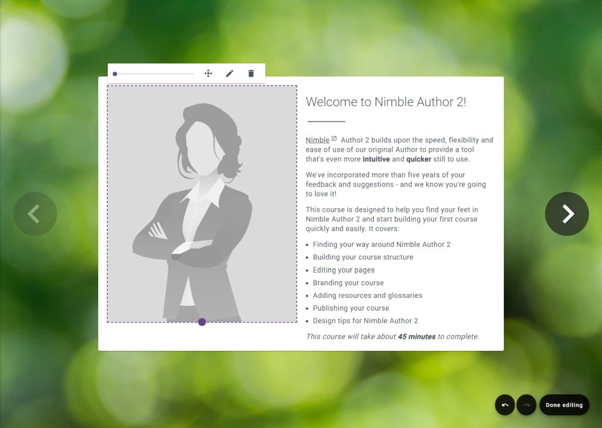Click the italic '45 minutes to complete' line
602x428 pixels.
[393, 337]
